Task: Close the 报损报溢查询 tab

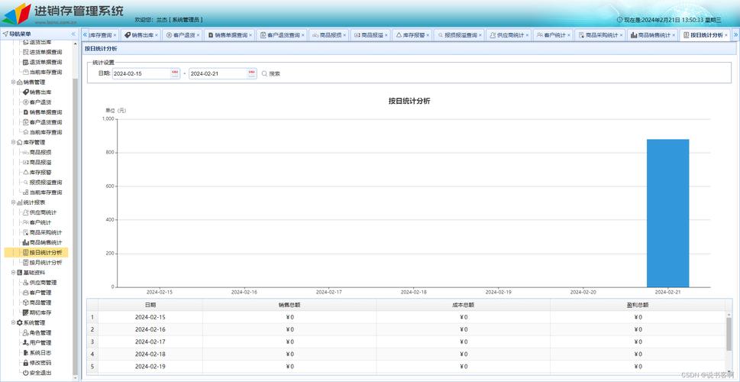Action: click(480, 35)
